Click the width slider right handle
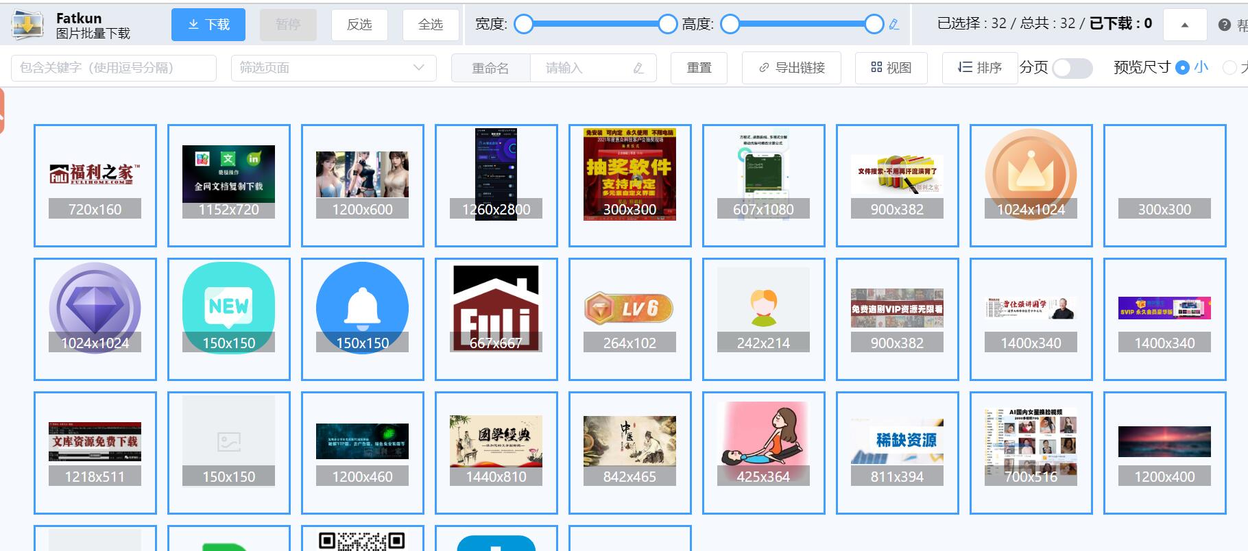The height and width of the screenshot is (551, 1248). click(668, 25)
